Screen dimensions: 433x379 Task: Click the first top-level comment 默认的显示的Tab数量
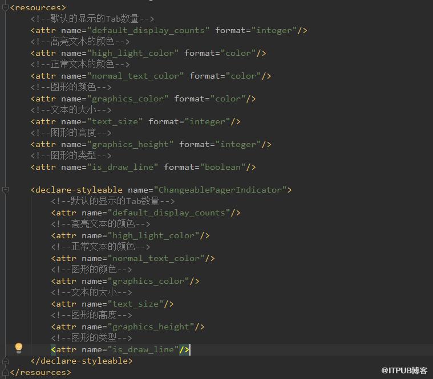(92, 19)
